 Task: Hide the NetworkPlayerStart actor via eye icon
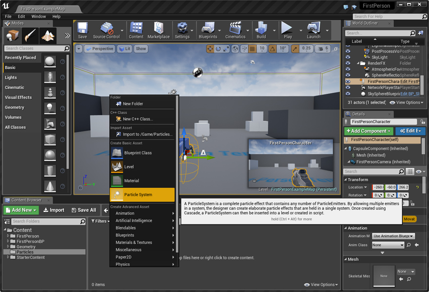point(348,88)
